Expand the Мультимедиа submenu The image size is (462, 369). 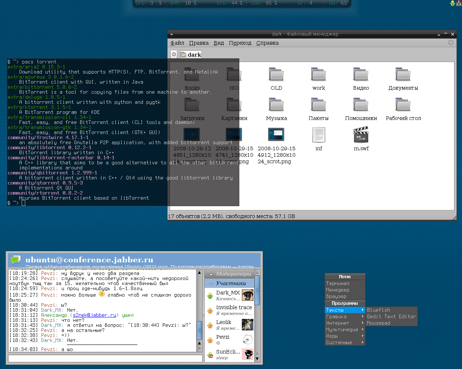pos(345,329)
